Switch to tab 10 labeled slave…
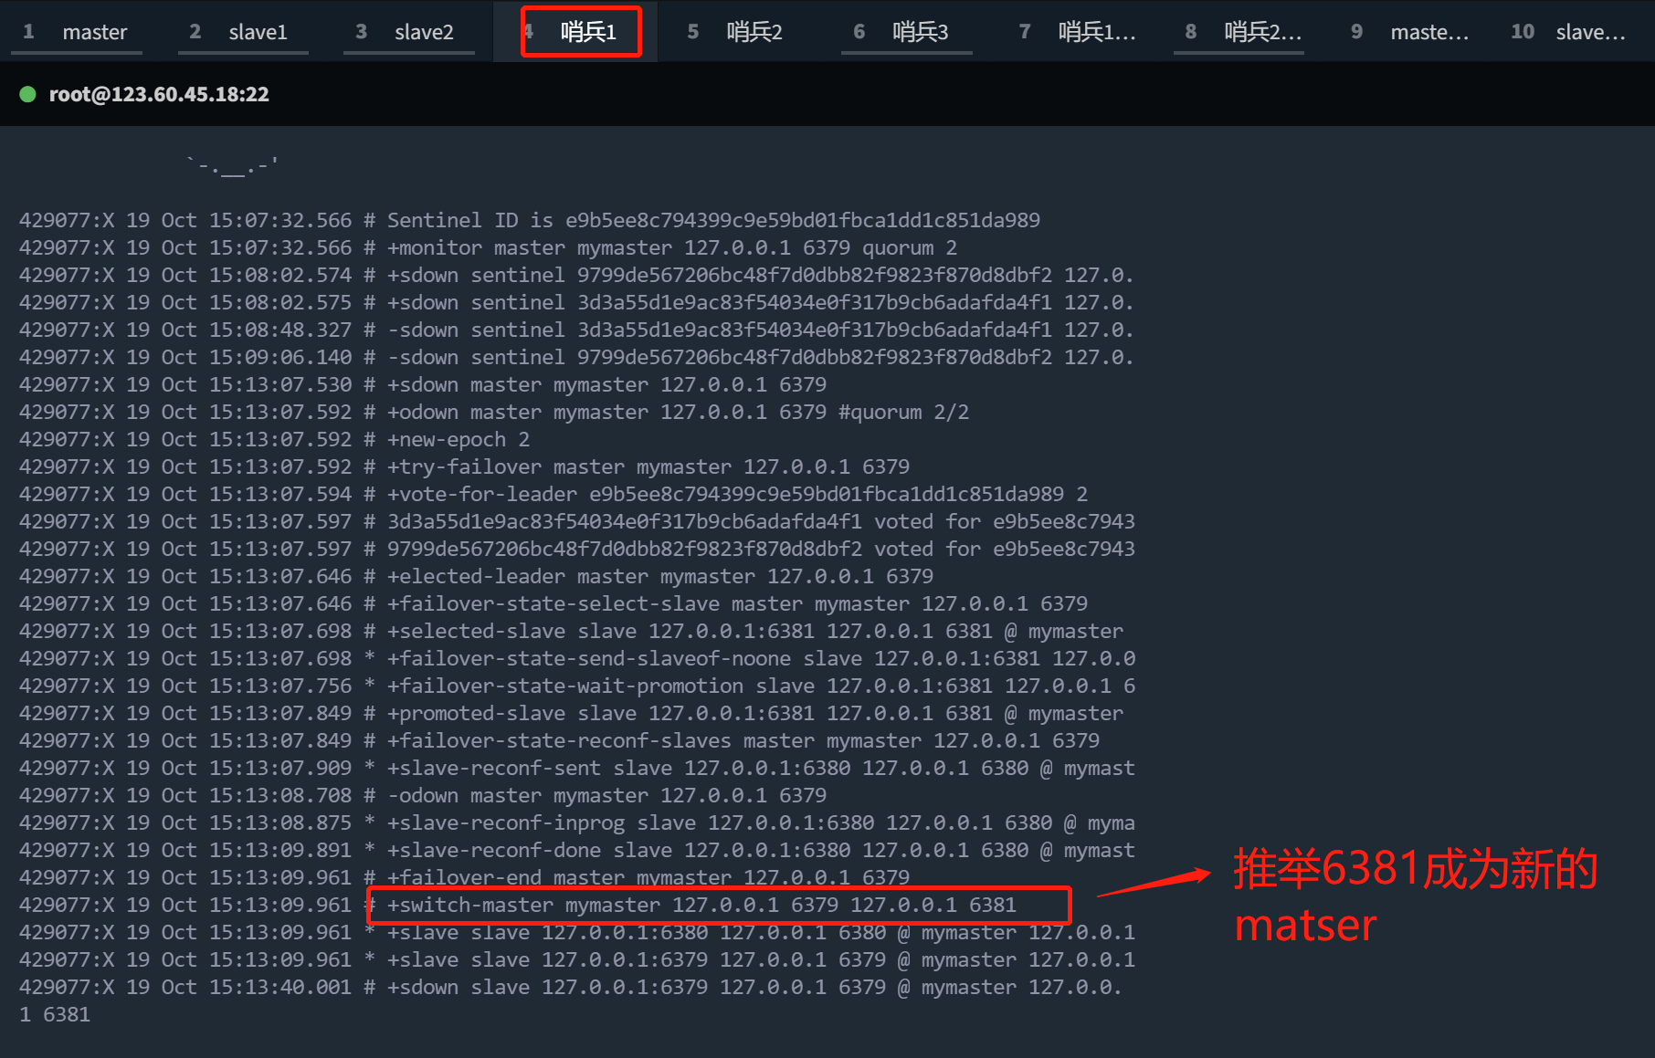1655x1058 pixels. pyautogui.click(x=1574, y=32)
